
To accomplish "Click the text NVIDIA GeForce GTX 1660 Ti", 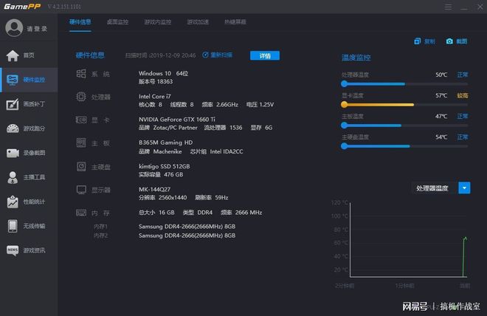I will [177, 120].
